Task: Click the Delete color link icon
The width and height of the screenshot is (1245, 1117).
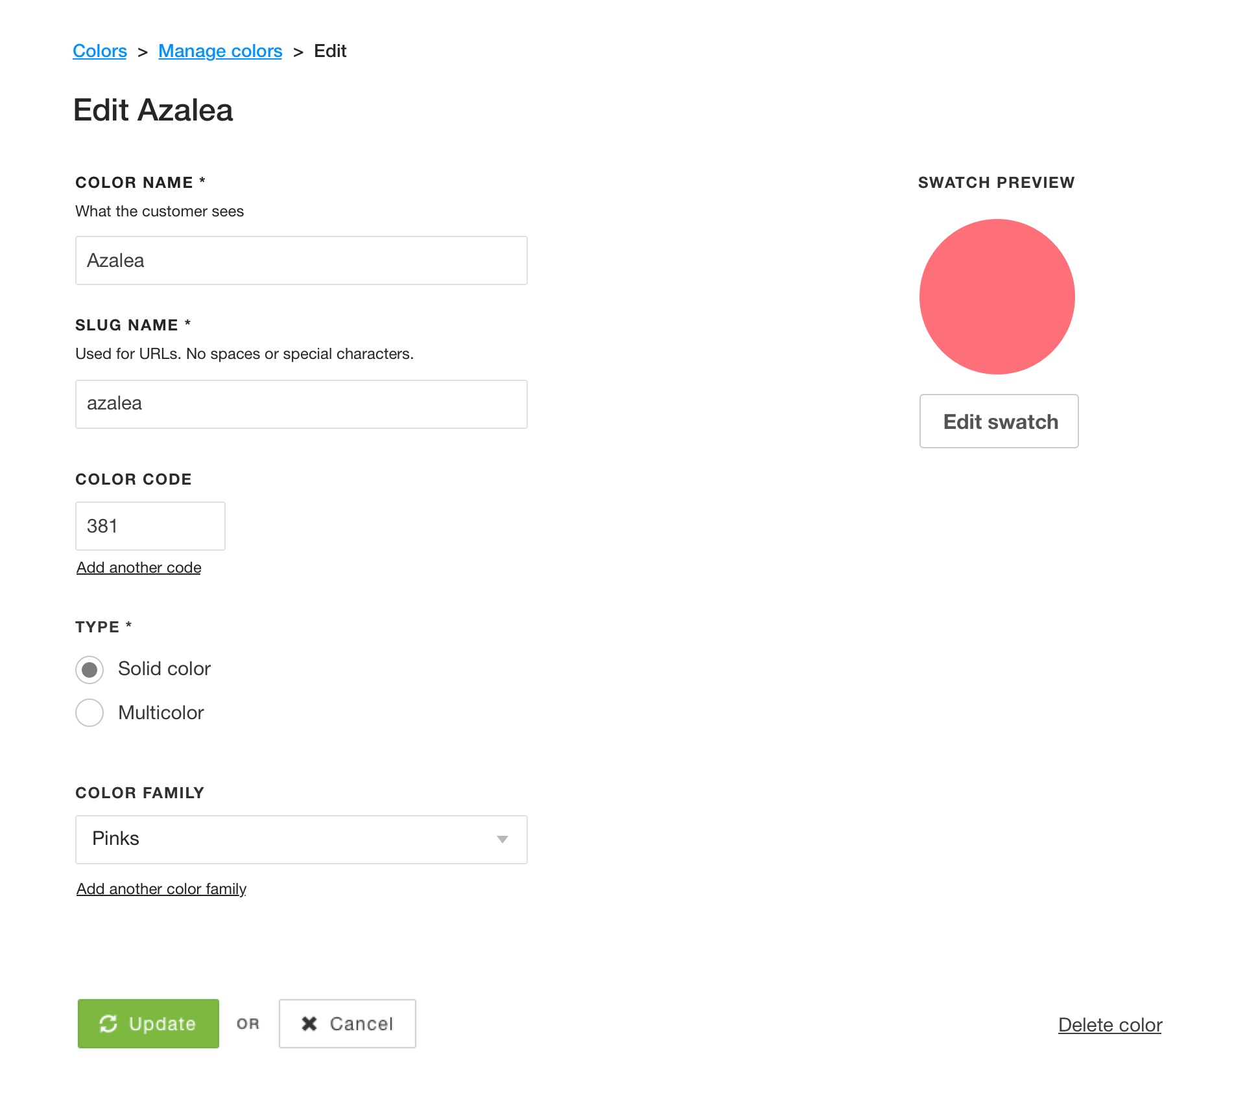Action: (x=1109, y=1024)
